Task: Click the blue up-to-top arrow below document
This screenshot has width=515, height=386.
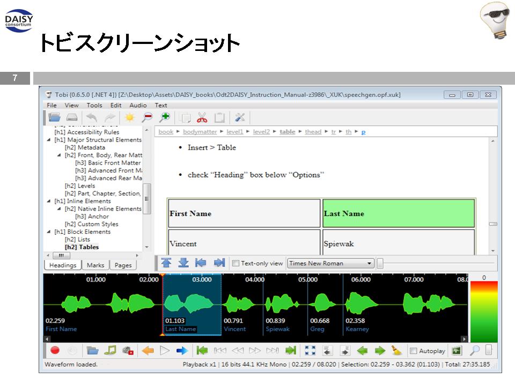Action: tap(166, 263)
